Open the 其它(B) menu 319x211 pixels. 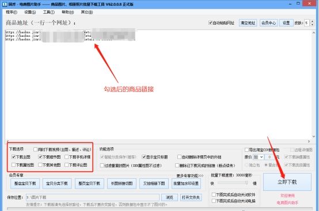pyautogui.click(x=87, y=12)
